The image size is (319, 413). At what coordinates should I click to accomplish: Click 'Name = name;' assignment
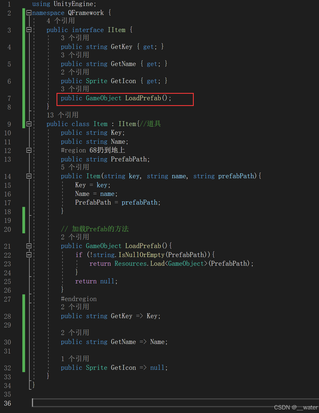coord(96,194)
